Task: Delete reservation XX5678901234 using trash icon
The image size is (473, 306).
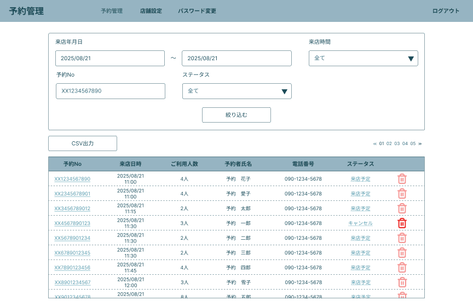Action: (402, 238)
